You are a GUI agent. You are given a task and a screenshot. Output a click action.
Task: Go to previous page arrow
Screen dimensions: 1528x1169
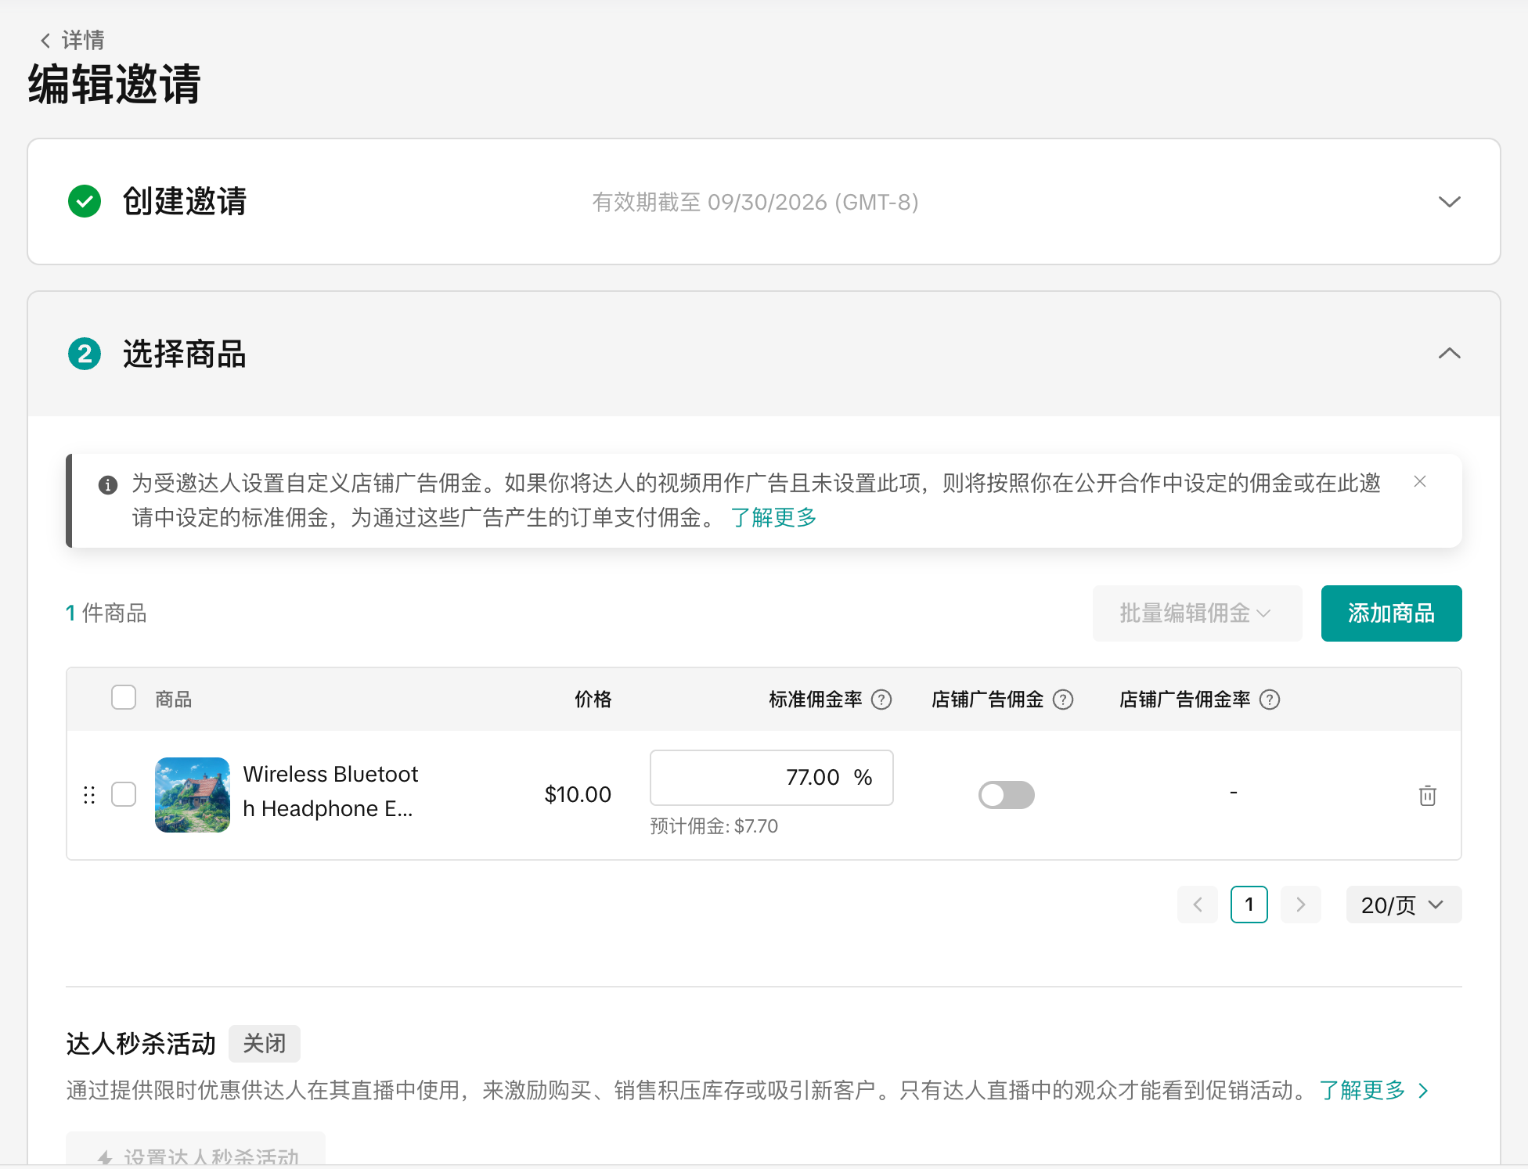click(1198, 905)
